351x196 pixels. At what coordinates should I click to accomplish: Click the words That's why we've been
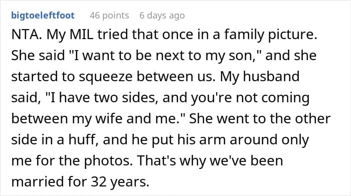[210, 161]
